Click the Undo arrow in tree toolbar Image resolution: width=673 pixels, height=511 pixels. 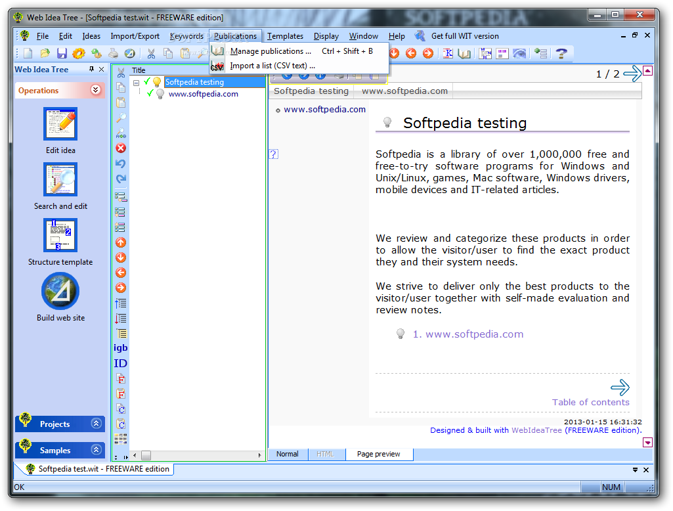point(121,163)
